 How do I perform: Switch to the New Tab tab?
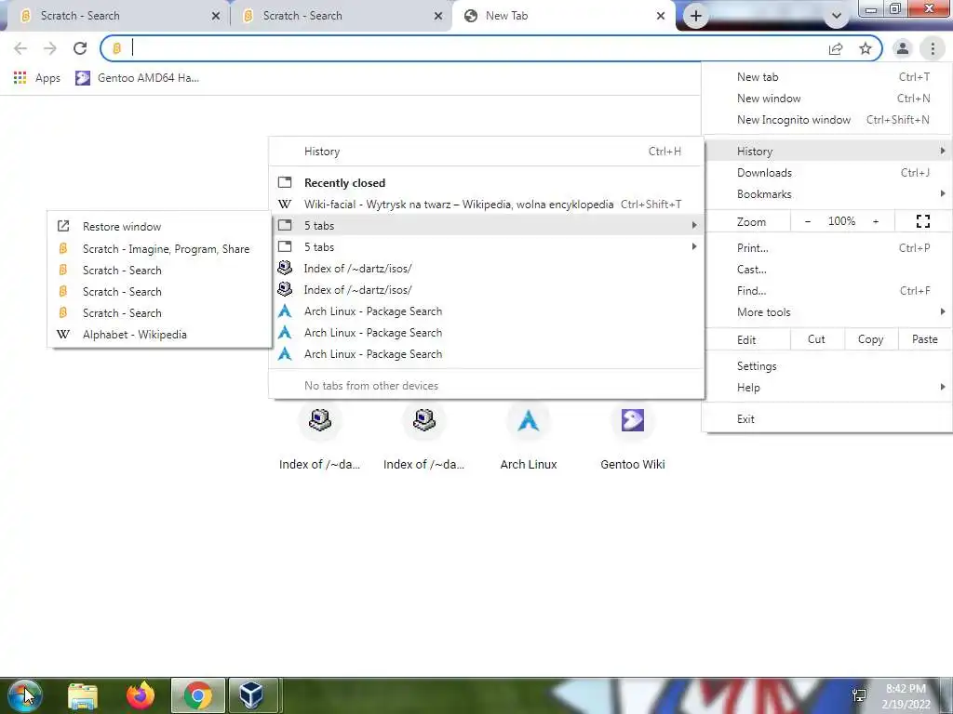562,17
